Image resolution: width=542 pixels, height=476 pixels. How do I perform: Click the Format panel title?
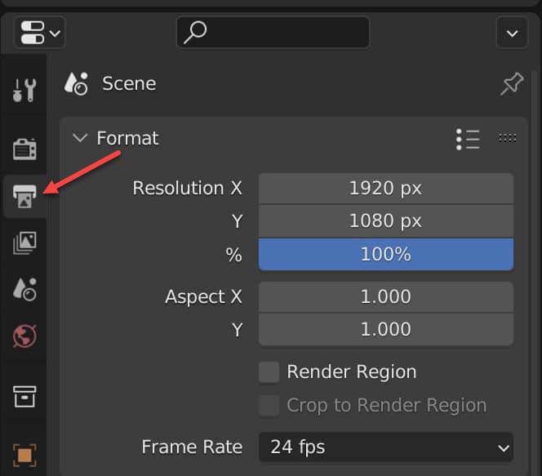pos(127,138)
